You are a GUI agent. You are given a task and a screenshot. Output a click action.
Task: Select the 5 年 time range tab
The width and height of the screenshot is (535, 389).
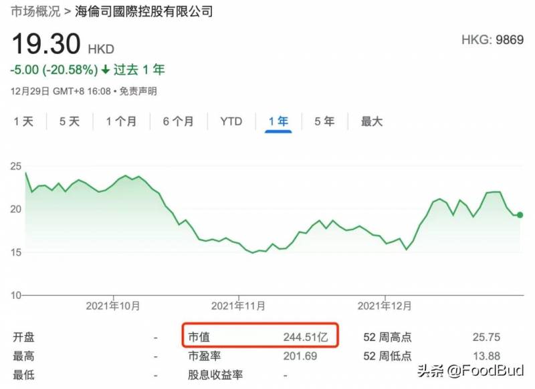coord(324,121)
